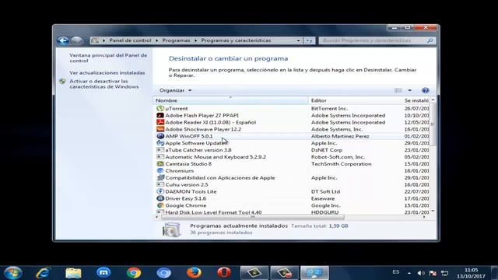
Task: Select Programas breadcrumb
Action: 176,40
